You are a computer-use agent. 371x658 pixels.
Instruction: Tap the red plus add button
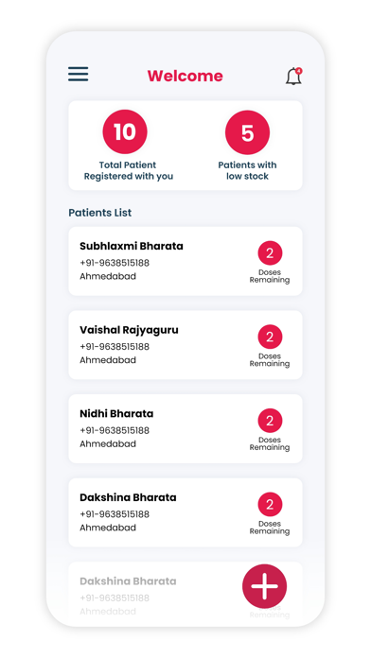264,586
